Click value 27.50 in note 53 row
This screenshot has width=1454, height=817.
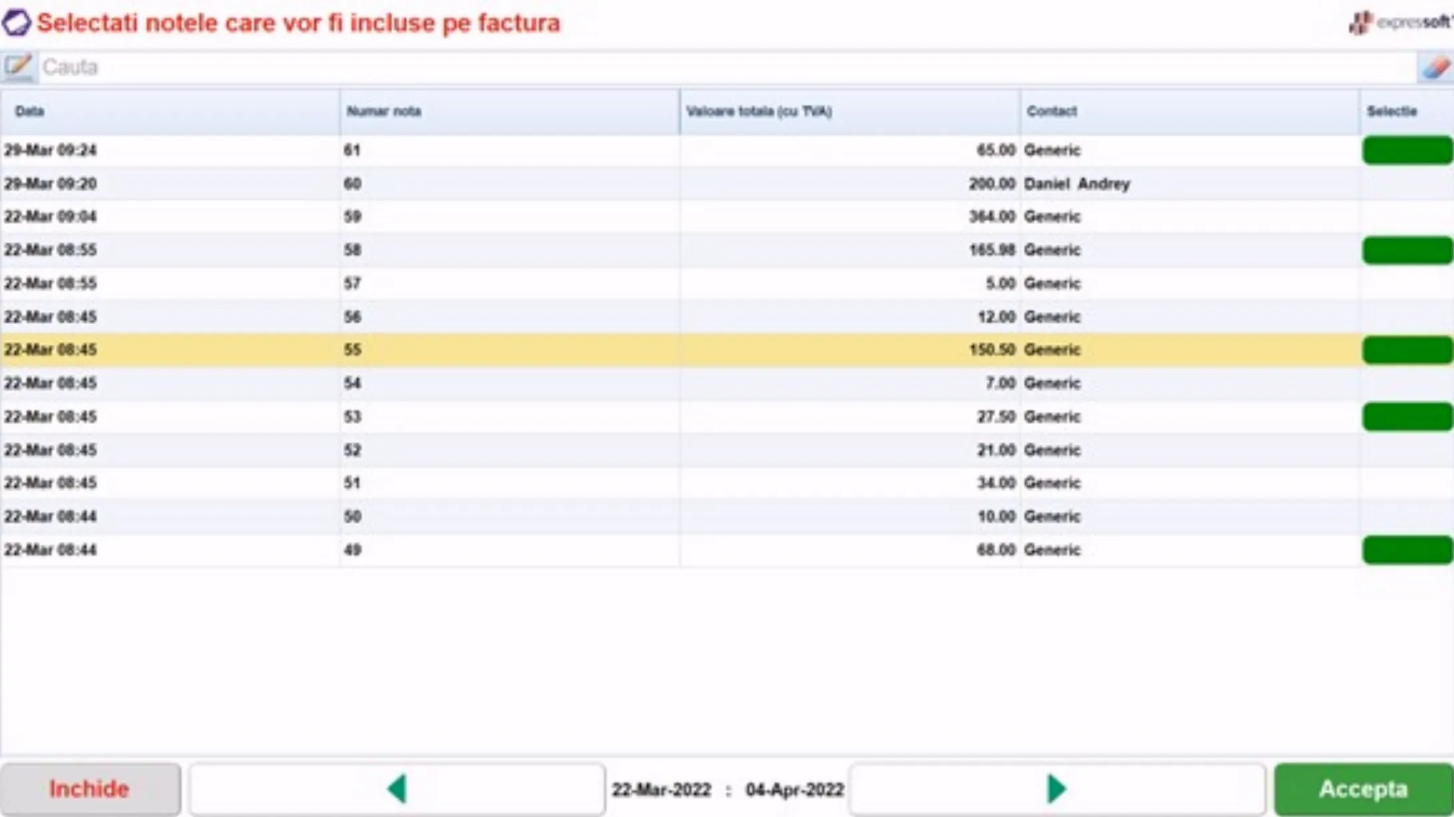pyautogui.click(x=996, y=416)
